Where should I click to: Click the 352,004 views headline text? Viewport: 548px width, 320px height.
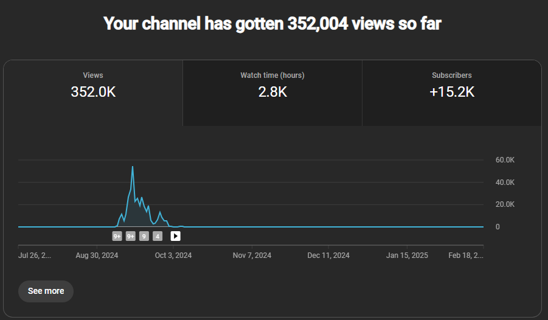point(272,24)
